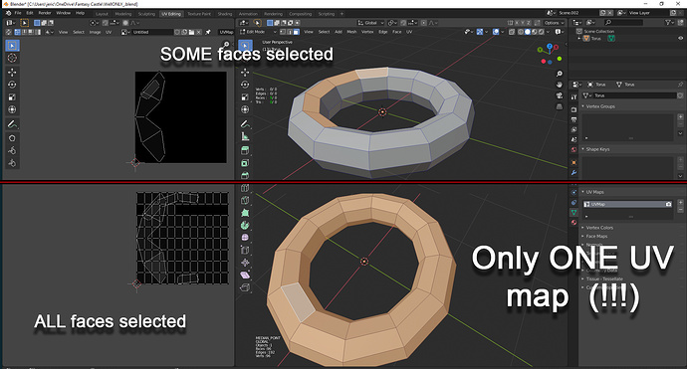Choose the Move tool in UV editor

[12, 73]
